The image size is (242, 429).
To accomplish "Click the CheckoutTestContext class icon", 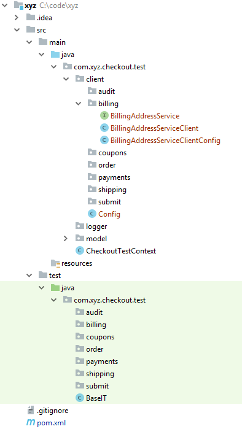I will pyautogui.click(x=80, y=250).
